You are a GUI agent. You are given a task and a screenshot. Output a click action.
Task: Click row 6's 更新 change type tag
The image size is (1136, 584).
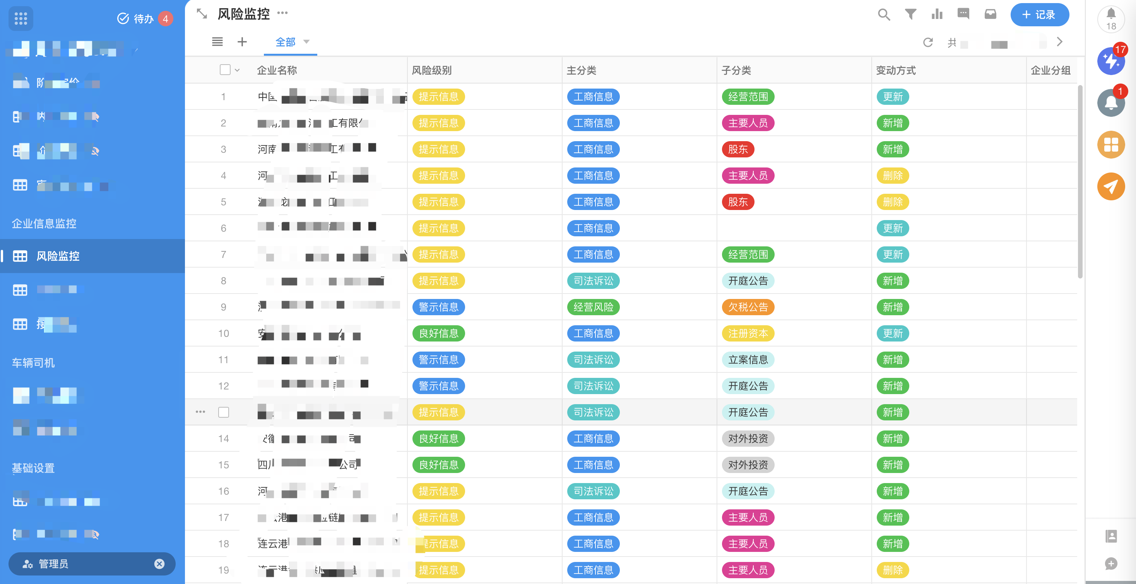tap(893, 228)
